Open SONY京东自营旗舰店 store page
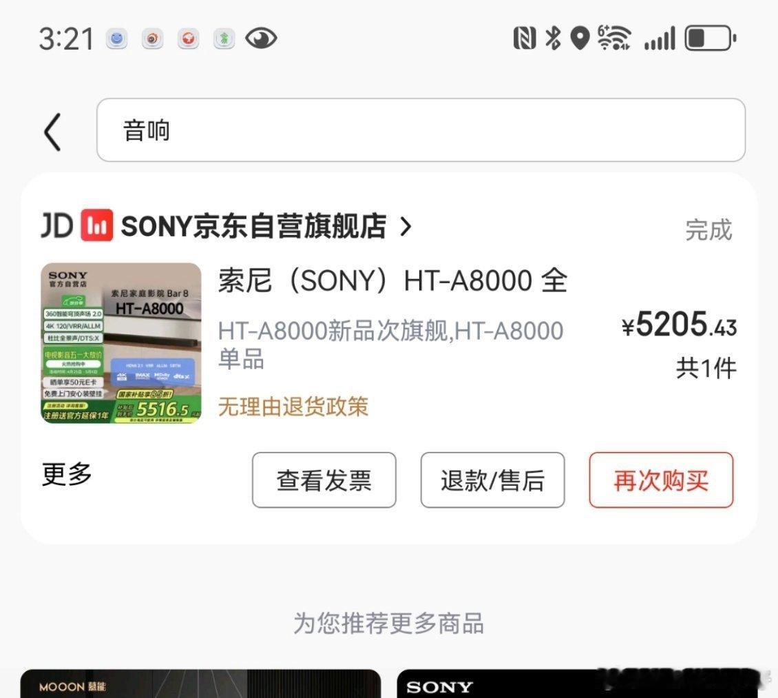 click(x=253, y=226)
